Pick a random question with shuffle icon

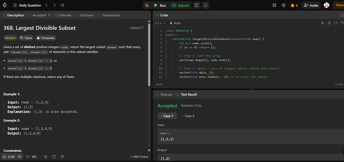click(x=62, y=5)
